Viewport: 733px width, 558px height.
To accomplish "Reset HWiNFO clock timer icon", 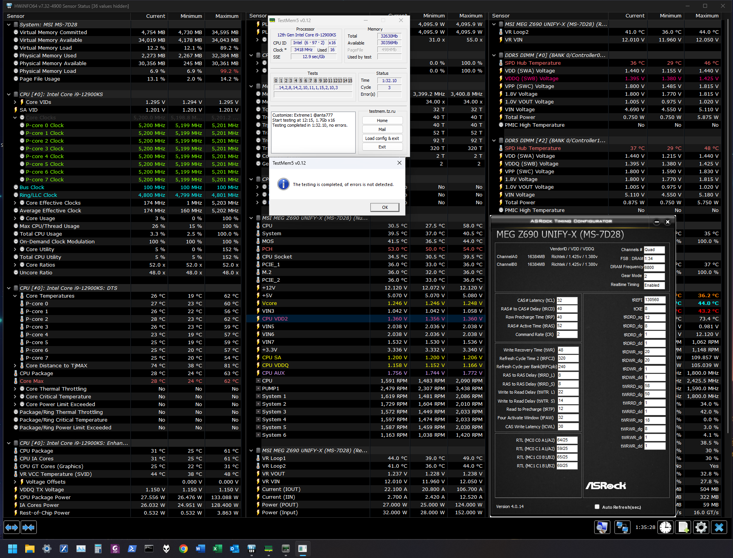I will tap(666, 527).
